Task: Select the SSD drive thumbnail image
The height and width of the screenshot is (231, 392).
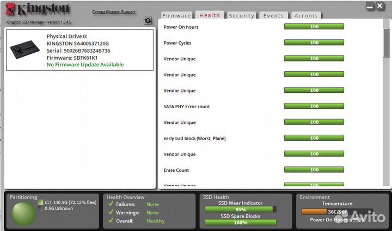Action: coord(24,49)
